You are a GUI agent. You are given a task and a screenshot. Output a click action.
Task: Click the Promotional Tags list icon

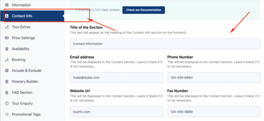pyautogui.click(x=7, y=114)
